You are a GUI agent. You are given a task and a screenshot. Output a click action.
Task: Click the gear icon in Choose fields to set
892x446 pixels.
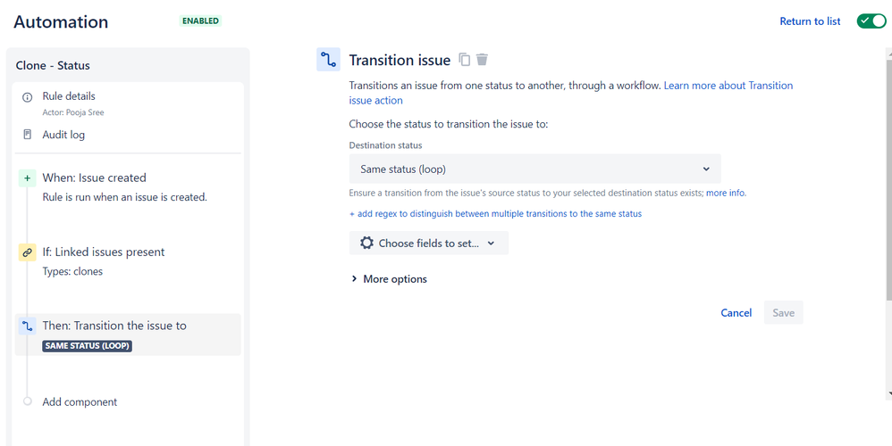pyautogui.click(x=367, y=243)
